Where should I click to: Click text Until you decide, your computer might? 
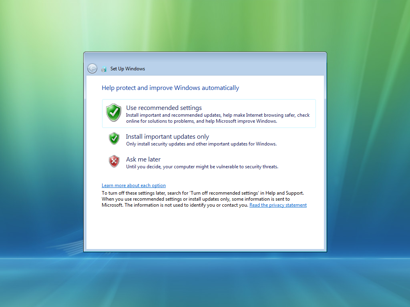[202, 167]
